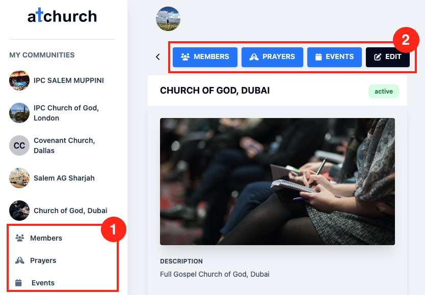The image size is (425, 295).
Task: Click the church cover photo
Action: [277, 182]
